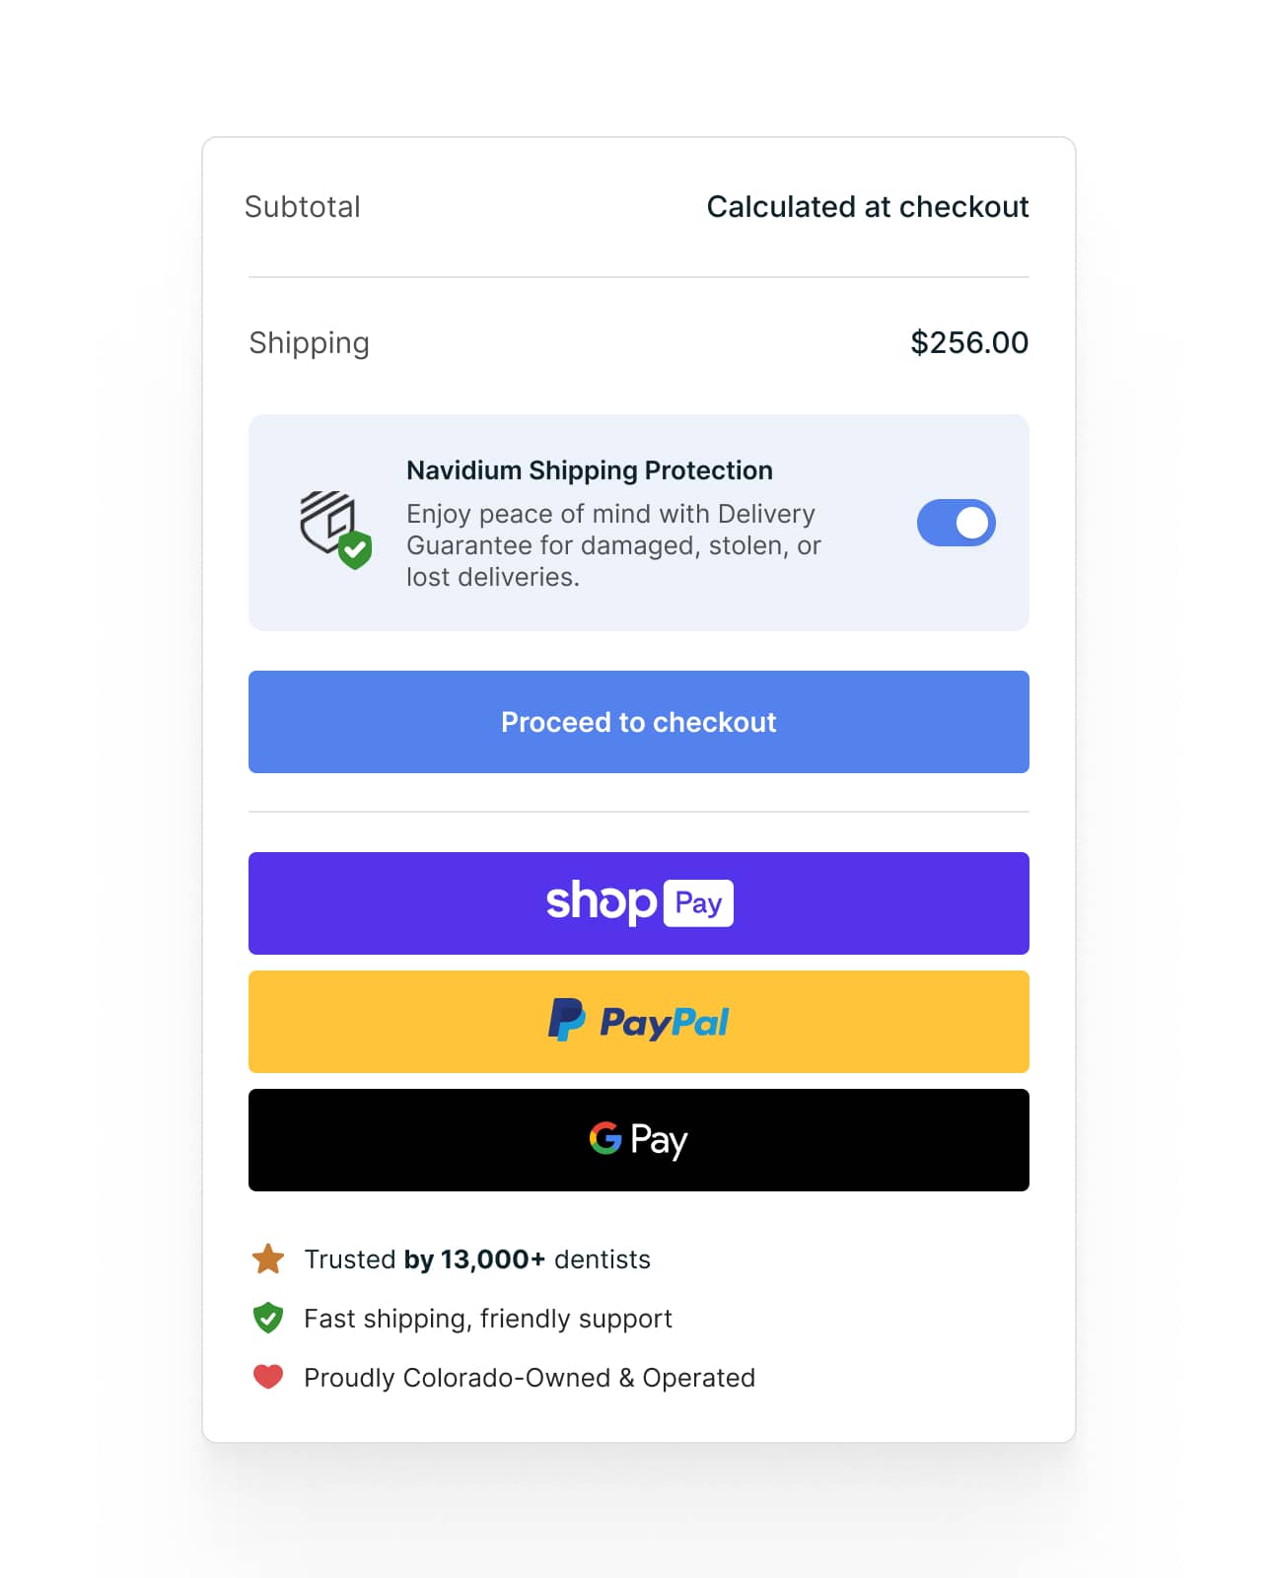Click the Shipping cost of $256.00
The width and height of the screenshot is (1278, 1578).
tap(968, 342)
